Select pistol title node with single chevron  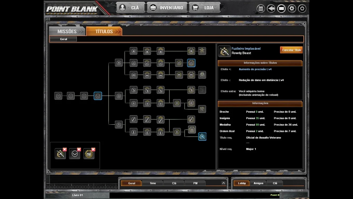pos(147,90)
